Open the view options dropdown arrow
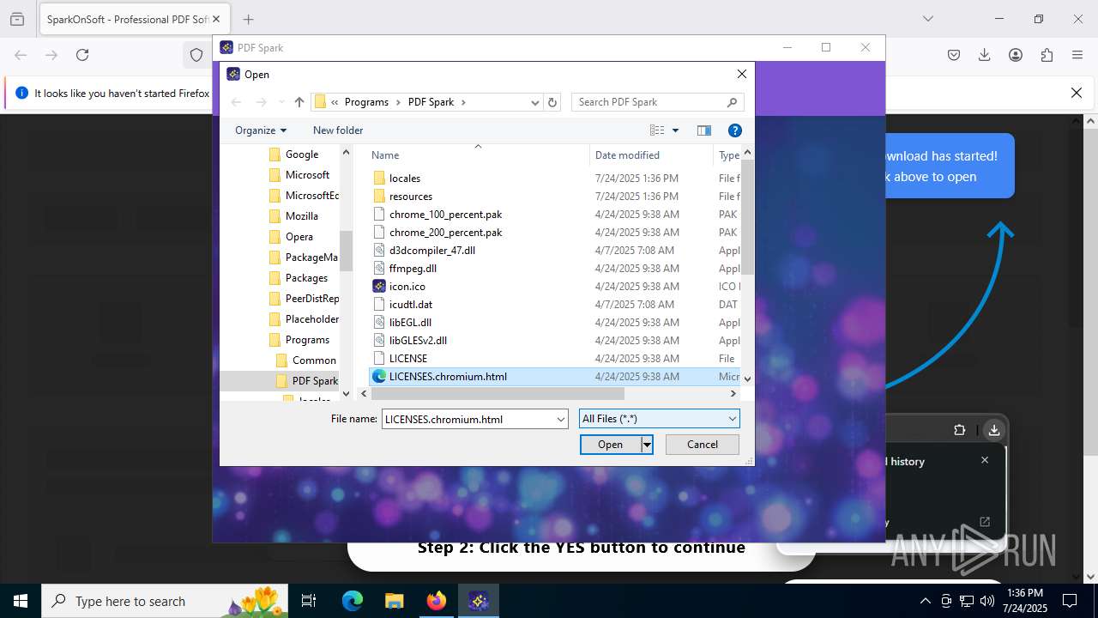This screenshot has width=1098, height=618. 675,130
